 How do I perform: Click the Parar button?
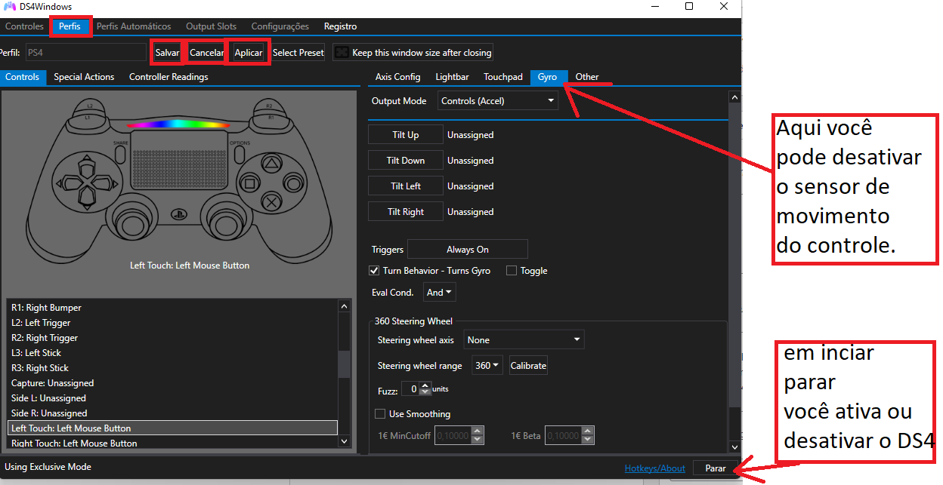(716, 468)
